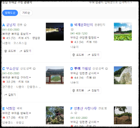Select marker letter B for 백제문화단지
The width and height of the screenshot is (140, 128).
coord(72,25)
